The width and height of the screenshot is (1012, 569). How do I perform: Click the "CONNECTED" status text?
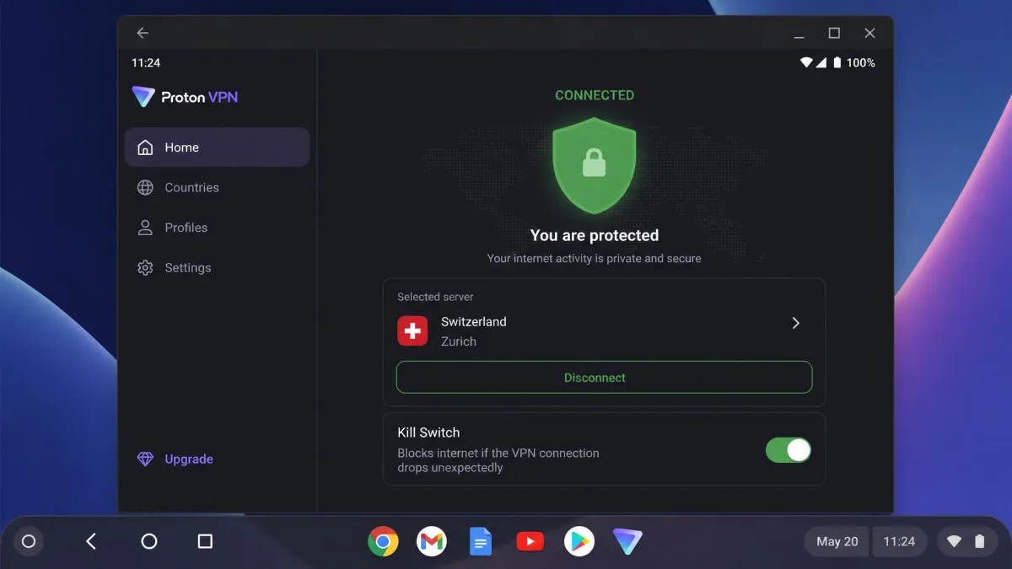click(x=595, y=95)
